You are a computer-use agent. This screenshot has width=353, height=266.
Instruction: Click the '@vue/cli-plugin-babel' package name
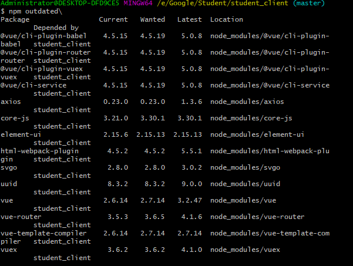(43, 36)
